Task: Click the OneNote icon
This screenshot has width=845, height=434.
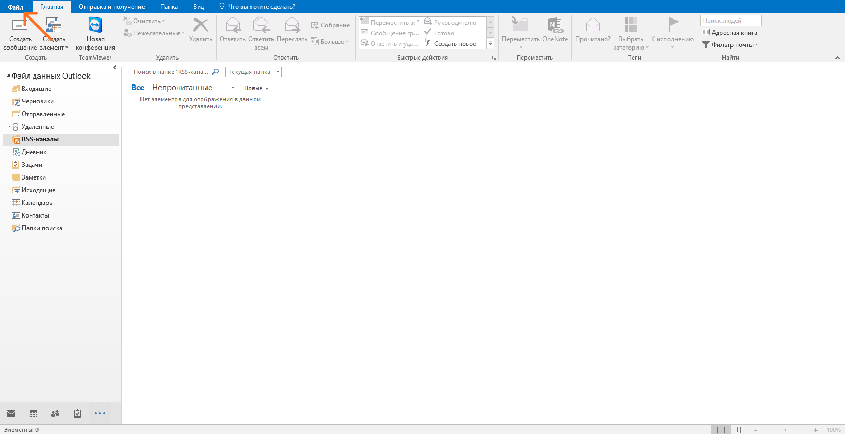Action: click(x=555, y=30)
